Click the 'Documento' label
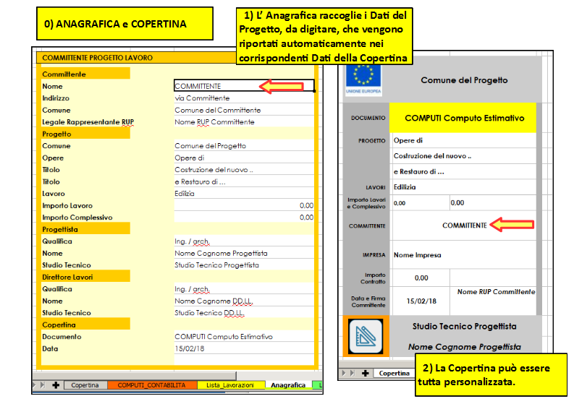Screen dimensions: 574x404 (x=62, y=336)
